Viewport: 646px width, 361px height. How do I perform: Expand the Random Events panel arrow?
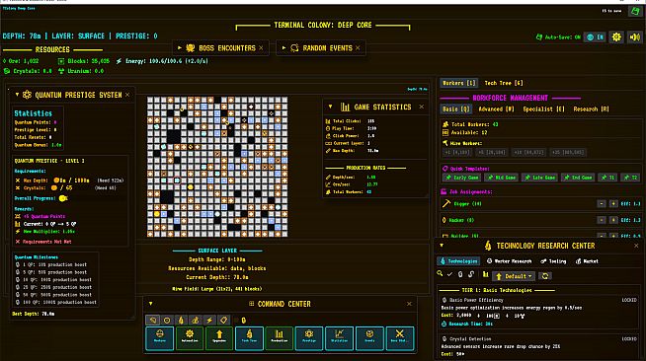click(283, 48)
